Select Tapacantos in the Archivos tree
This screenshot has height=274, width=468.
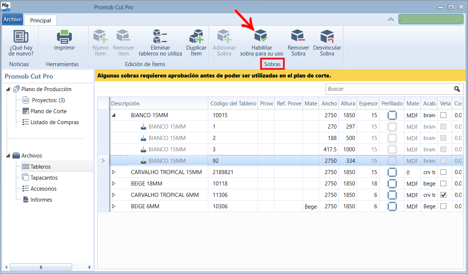(44, 177)
